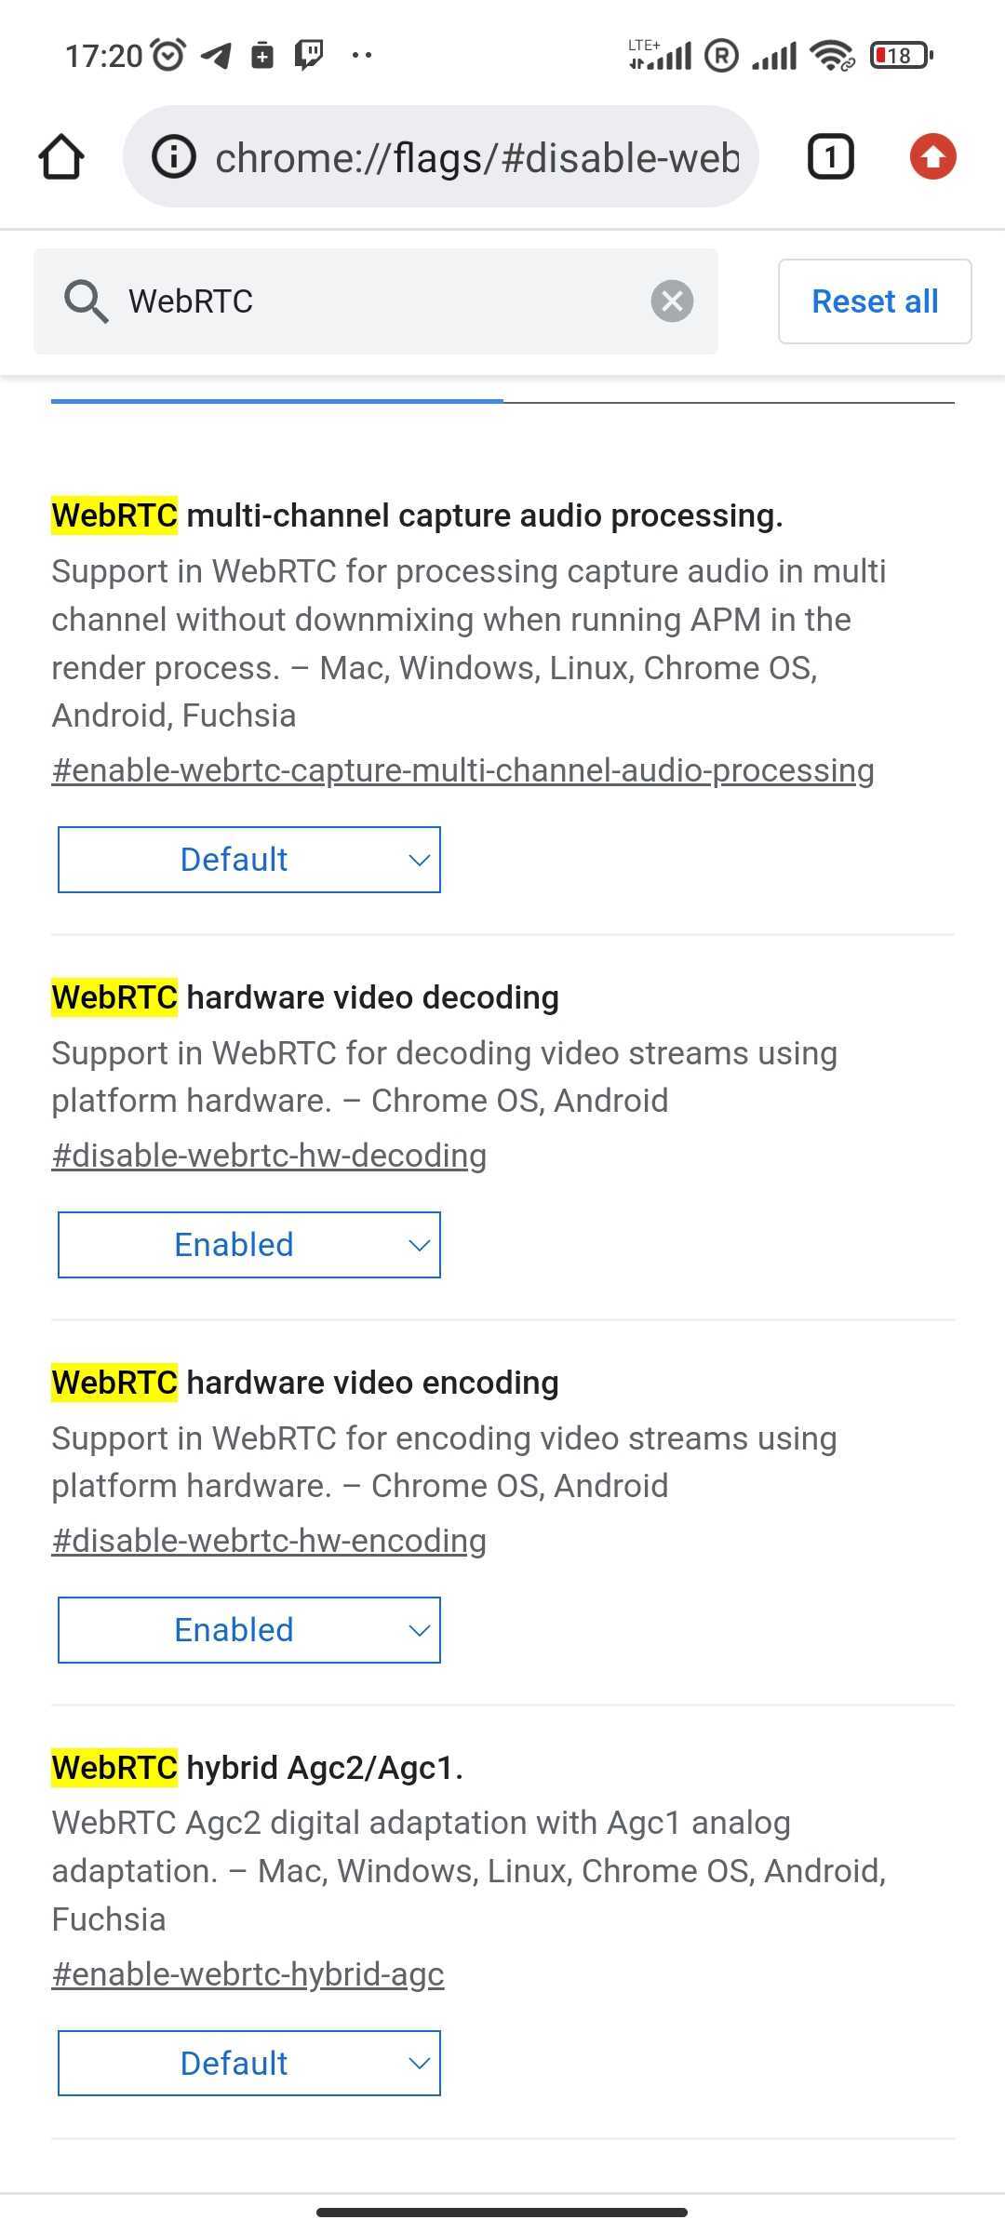1005x2233 pixels.
Task: Tap the Chrome update red arrow icon
Action: [x=931, y=155]
